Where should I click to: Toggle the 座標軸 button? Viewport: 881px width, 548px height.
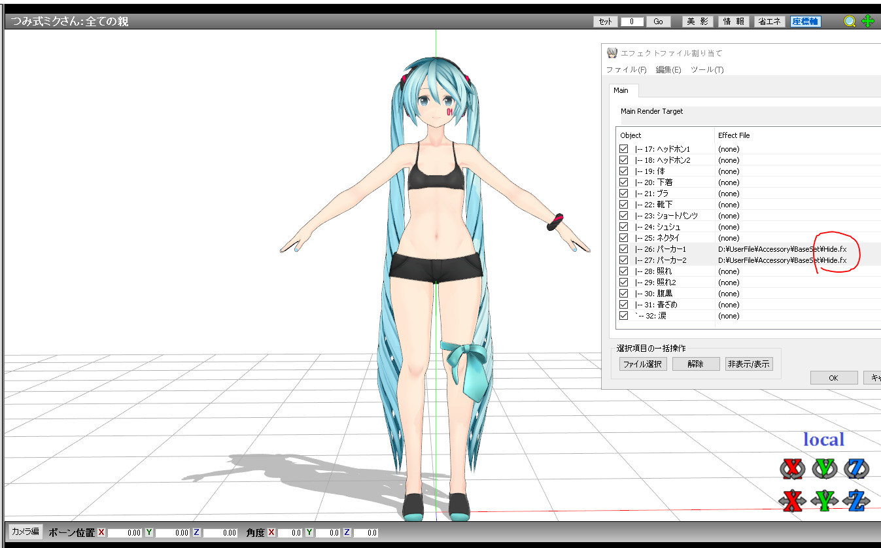click(x=805, y=22)
